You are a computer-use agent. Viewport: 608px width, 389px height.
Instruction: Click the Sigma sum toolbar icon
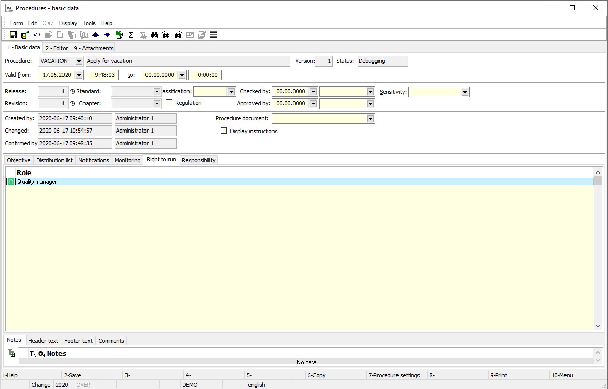131,35
